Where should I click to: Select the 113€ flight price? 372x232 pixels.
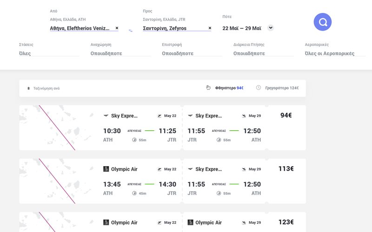tap(286, 169)
